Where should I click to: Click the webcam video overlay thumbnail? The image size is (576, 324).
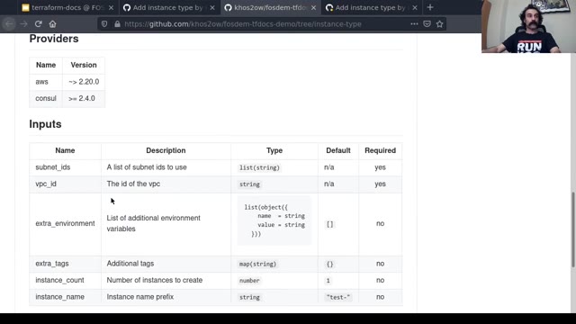click(x=528, y=26)
